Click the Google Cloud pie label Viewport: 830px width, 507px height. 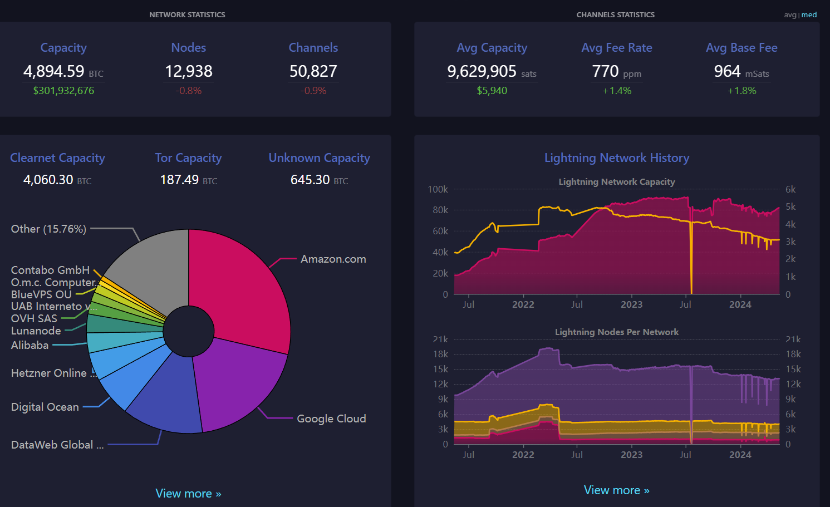click(x=331, y=419)
